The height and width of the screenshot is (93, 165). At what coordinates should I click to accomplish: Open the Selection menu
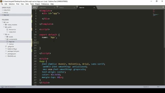coord(12,4)
